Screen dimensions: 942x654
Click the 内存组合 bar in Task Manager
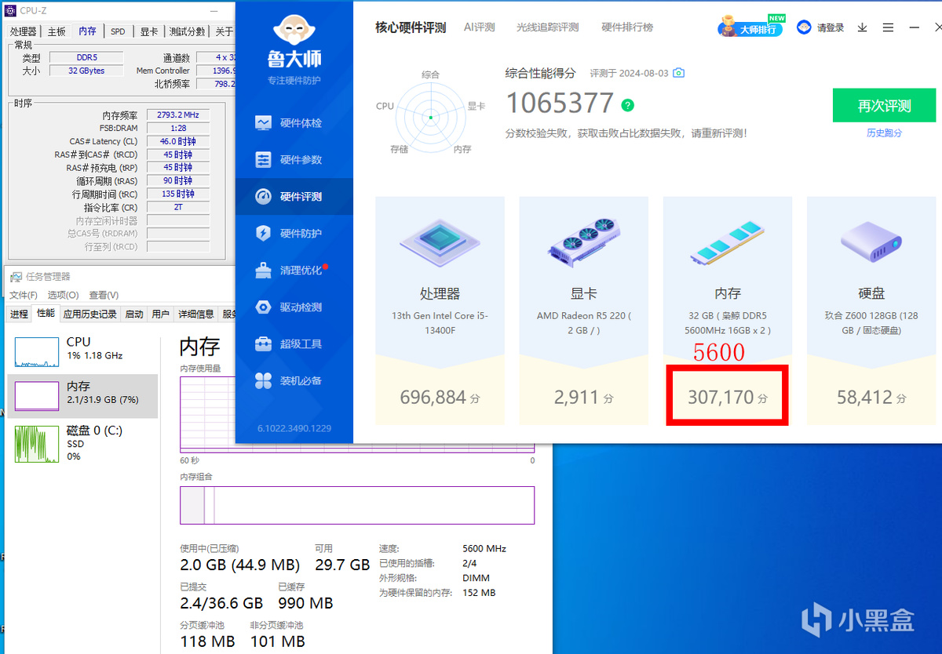357,505
